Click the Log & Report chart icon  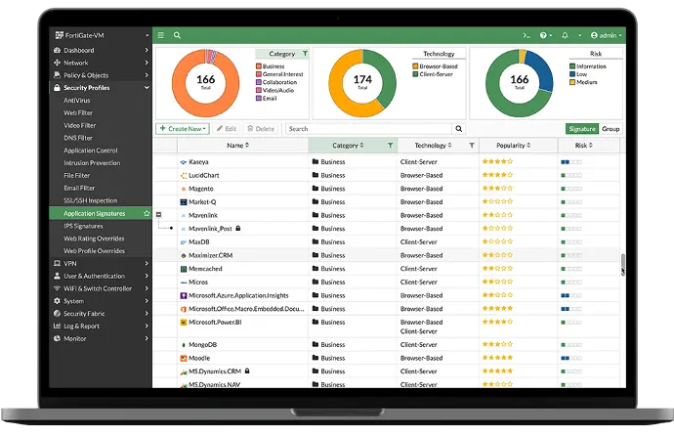click(57, 326)
